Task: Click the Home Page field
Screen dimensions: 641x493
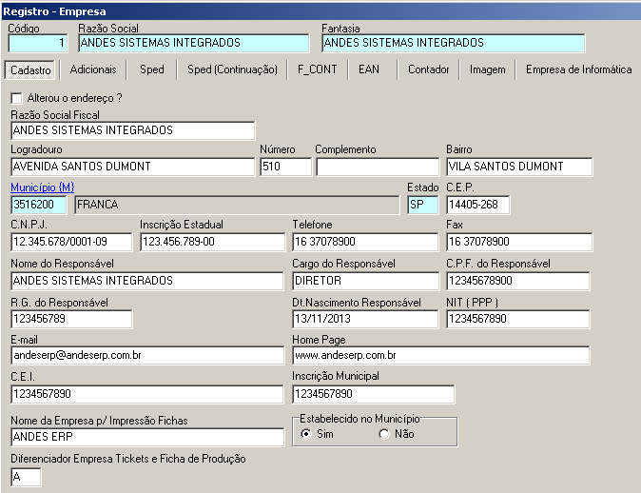Action: pyautogui.click(x=441, y=355)
